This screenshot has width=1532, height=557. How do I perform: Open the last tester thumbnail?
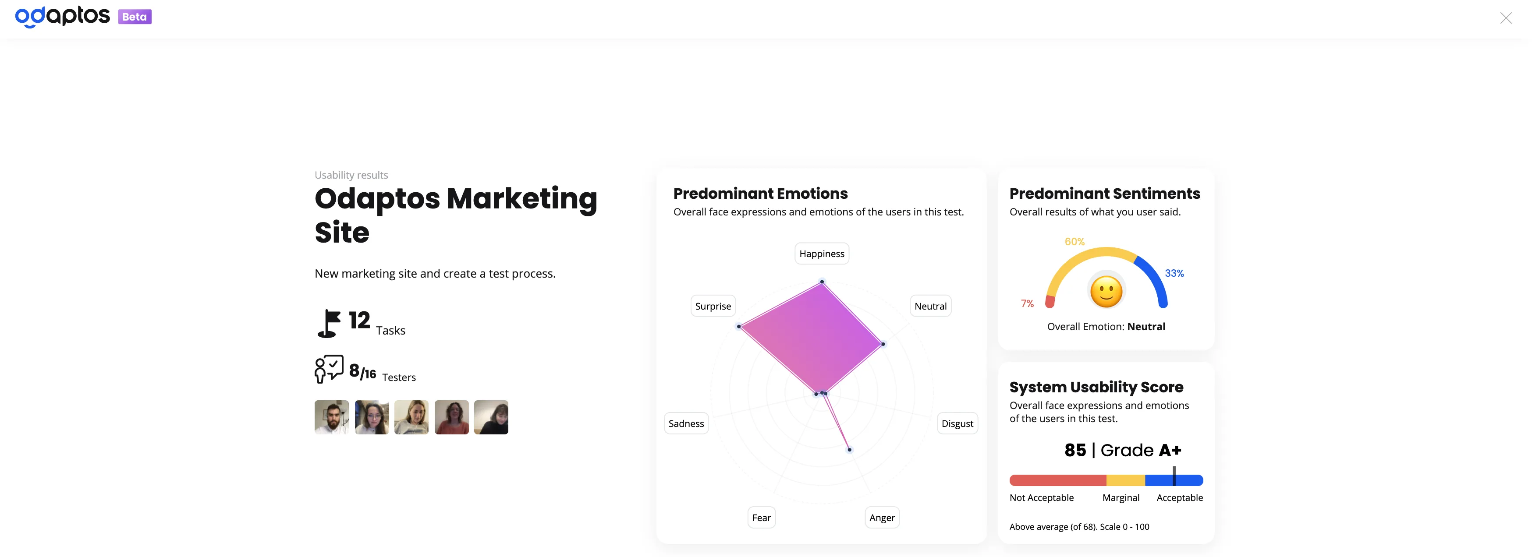[491, 417]
